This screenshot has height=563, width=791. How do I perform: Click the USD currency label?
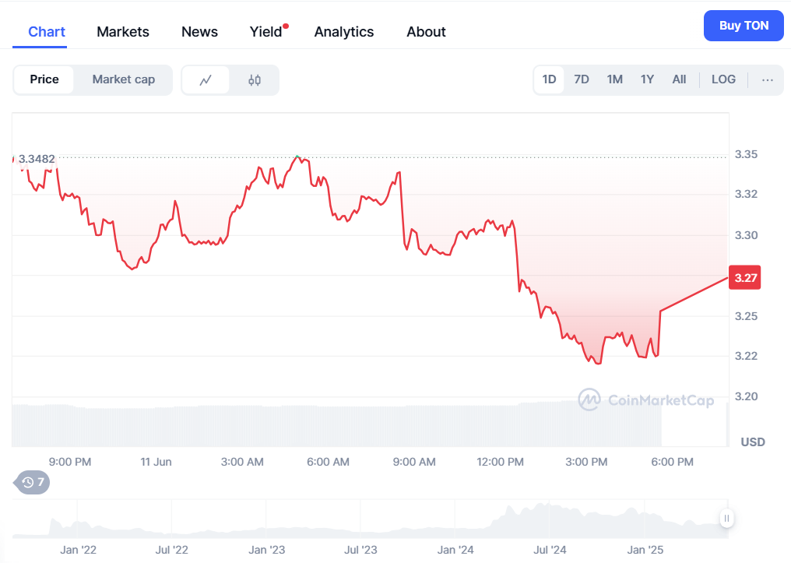click(x=753, y=442)
